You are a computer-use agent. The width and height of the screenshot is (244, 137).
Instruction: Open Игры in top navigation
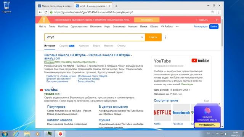(107, 27)
